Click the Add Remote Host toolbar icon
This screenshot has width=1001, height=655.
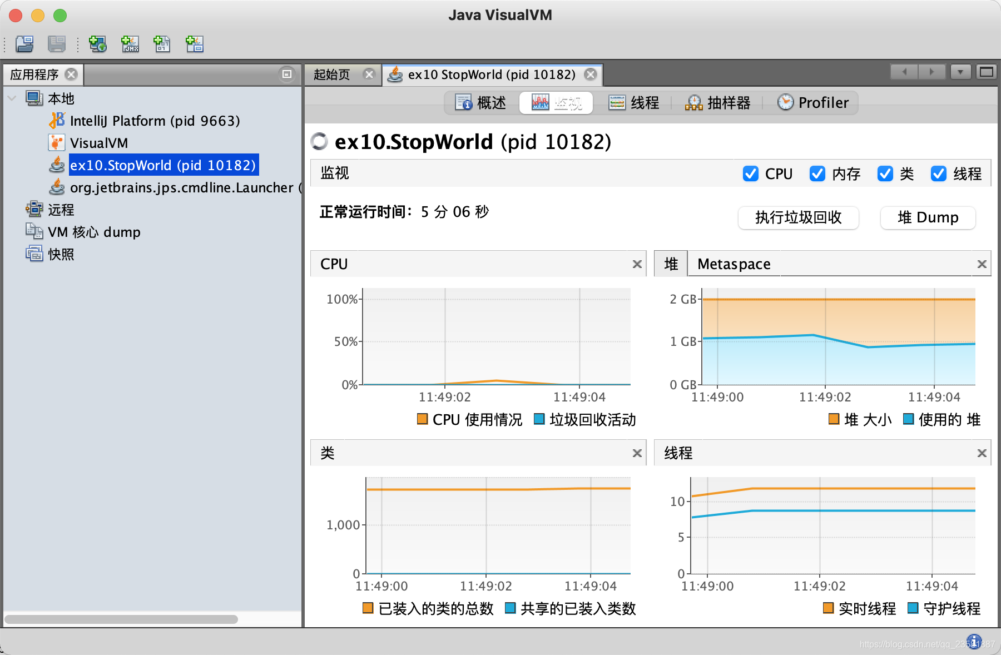click(x=98, y=44)
